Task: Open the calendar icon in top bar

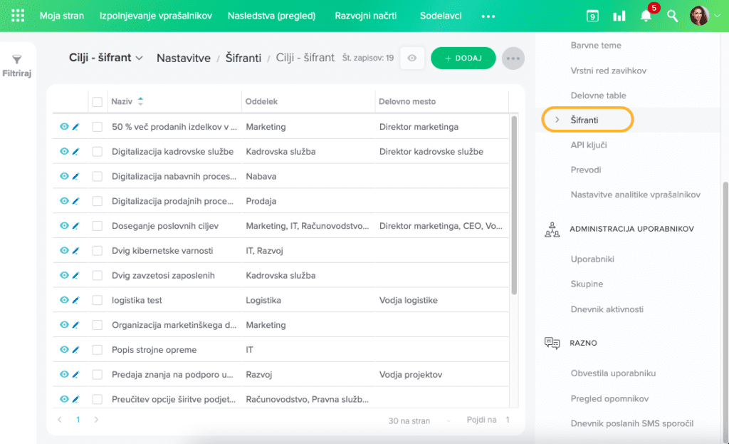Action: 592,16
